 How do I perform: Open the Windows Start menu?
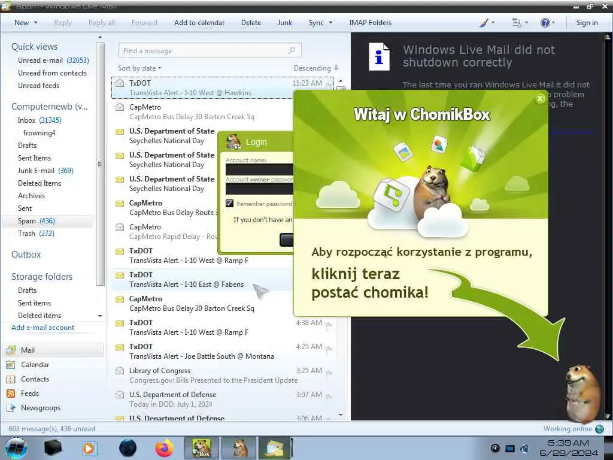coord(16,448)
